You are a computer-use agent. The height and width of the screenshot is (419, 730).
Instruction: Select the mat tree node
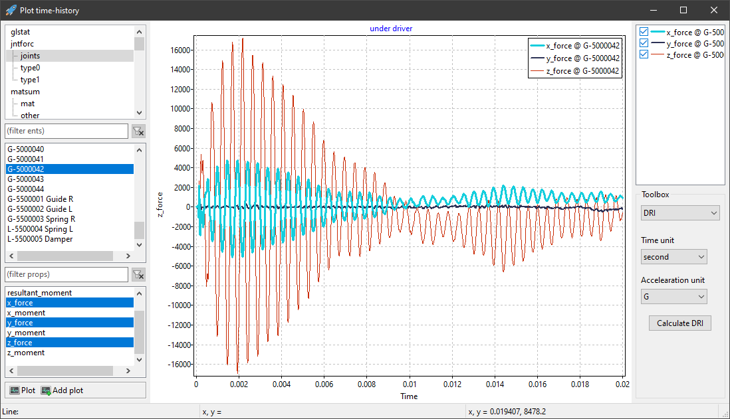(27, 104)
